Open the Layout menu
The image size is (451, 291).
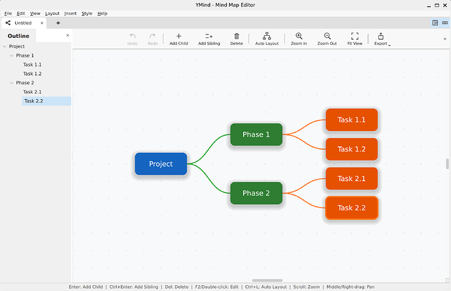pyautogui.click(x=52, y=13)
